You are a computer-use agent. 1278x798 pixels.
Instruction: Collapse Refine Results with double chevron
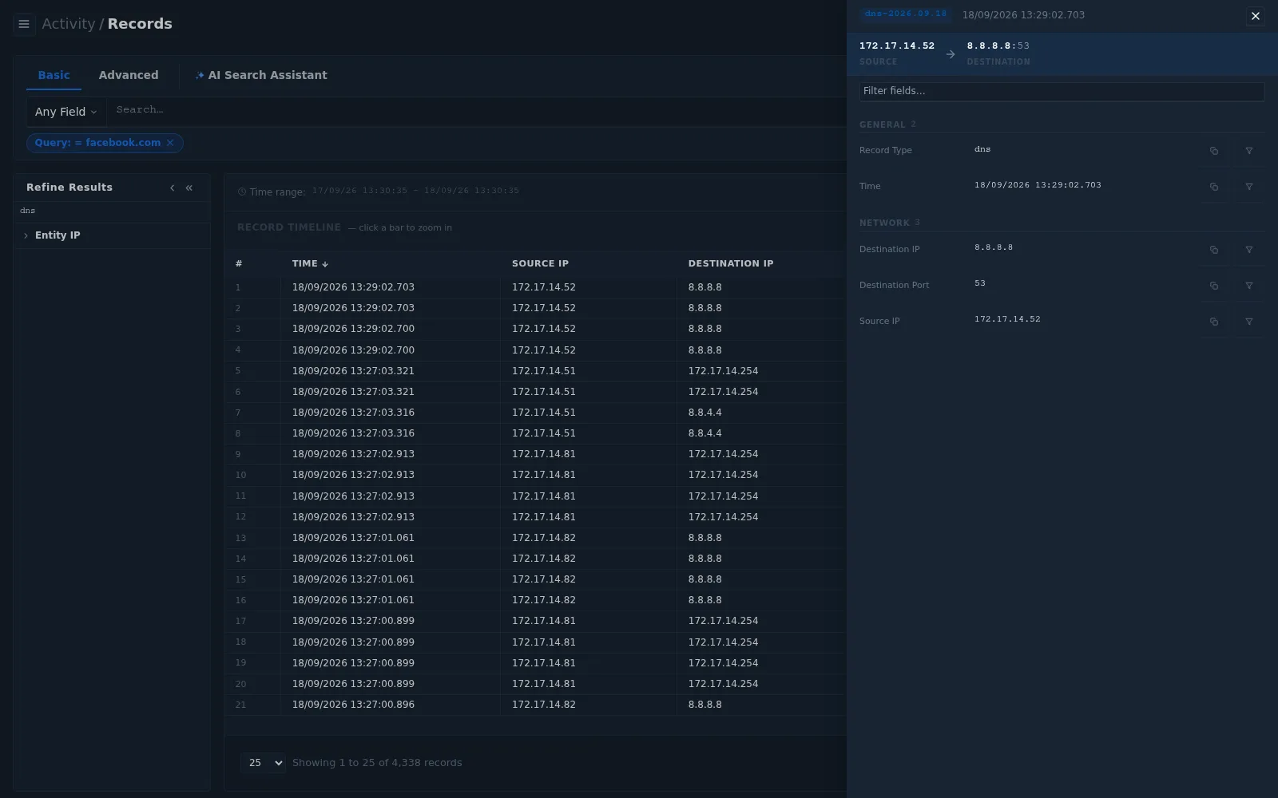click(189, 188)
